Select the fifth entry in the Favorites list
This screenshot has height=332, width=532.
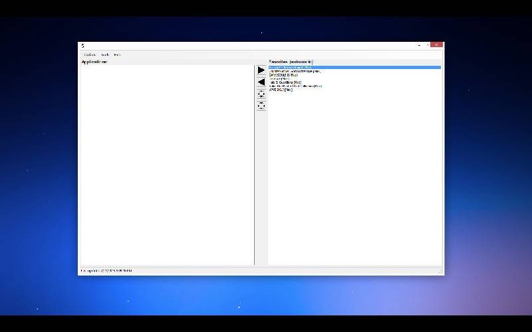(285, 82)
